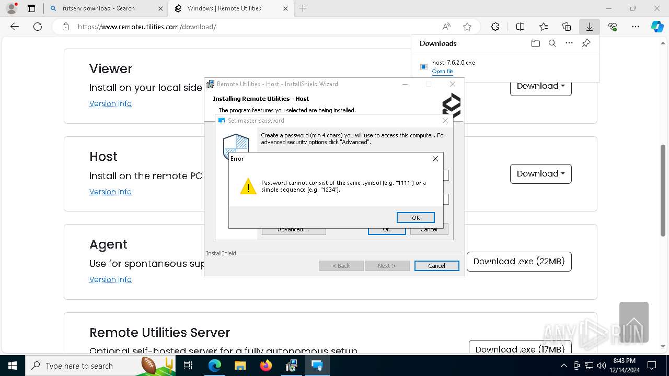
Task: Open the tab actions menu icon
Action: [x=31, y=8]
